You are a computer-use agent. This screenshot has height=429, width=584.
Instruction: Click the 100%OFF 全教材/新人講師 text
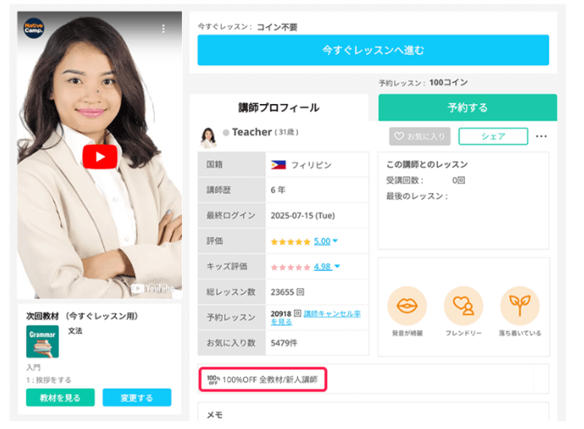270,380
